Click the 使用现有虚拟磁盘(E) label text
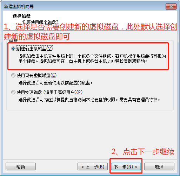180x176 pixels. [36, 75]
